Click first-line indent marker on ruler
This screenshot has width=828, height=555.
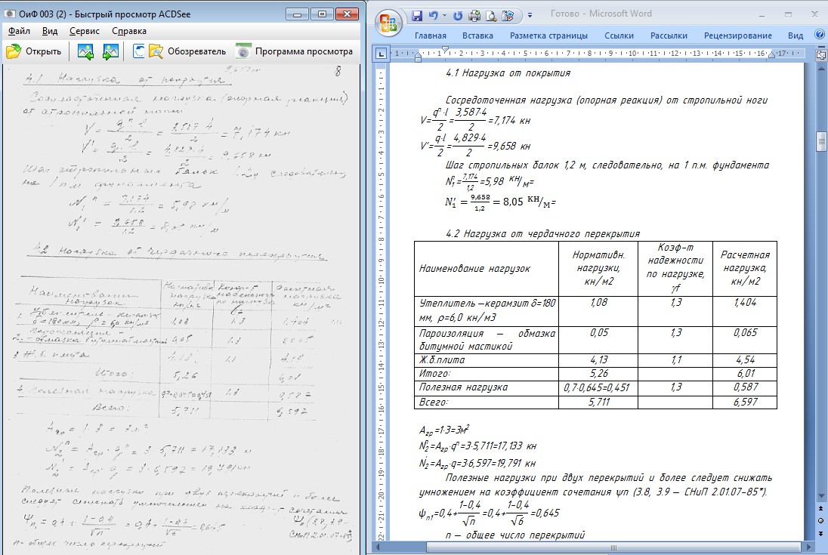pyautogui.click(x=445, y=50)
